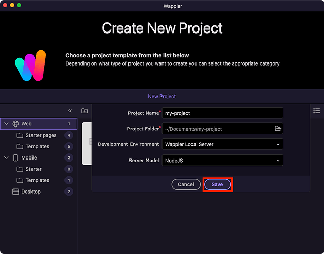Click the Project Name input field
This screenshot has width=324, height=254.
[222, 113]
